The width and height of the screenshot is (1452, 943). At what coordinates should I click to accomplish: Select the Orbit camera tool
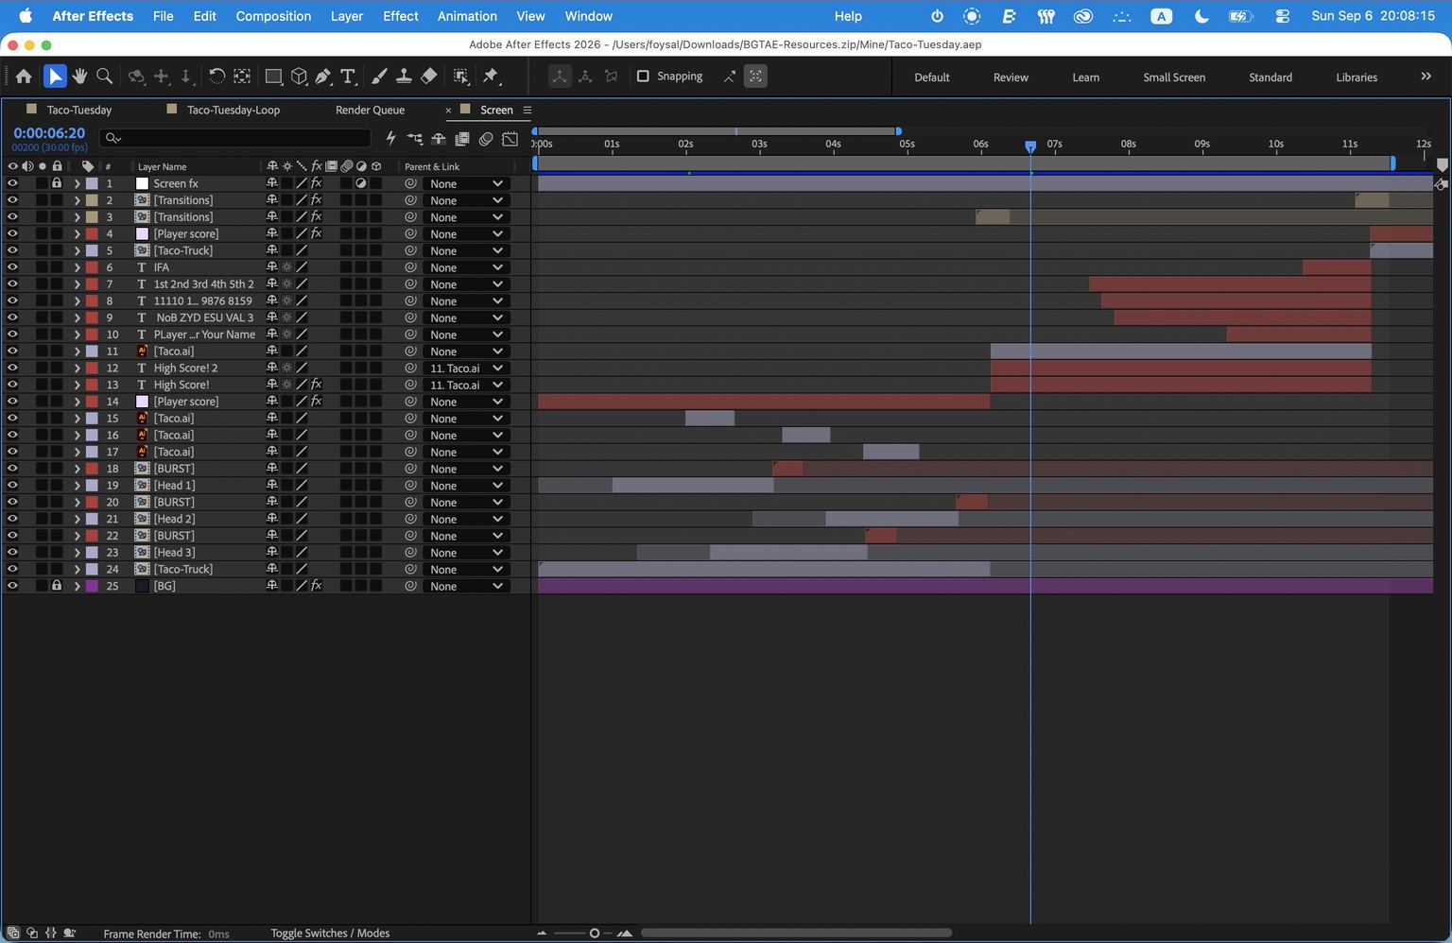tap(137, 77)
